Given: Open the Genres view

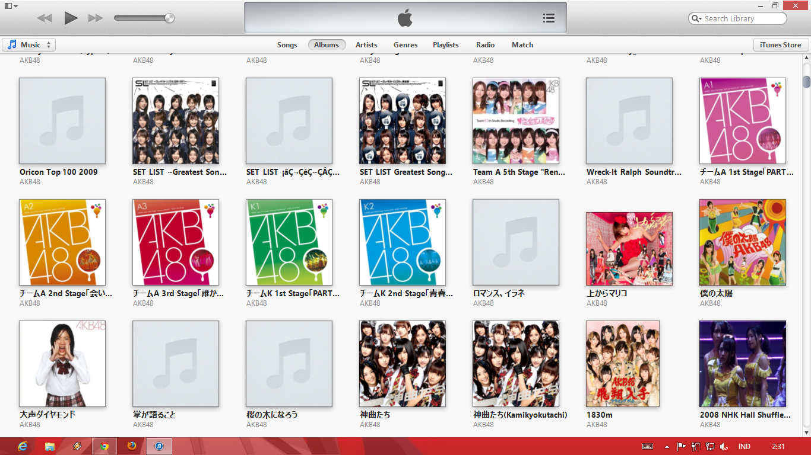Looking at the screenshot, I should 405,44.
